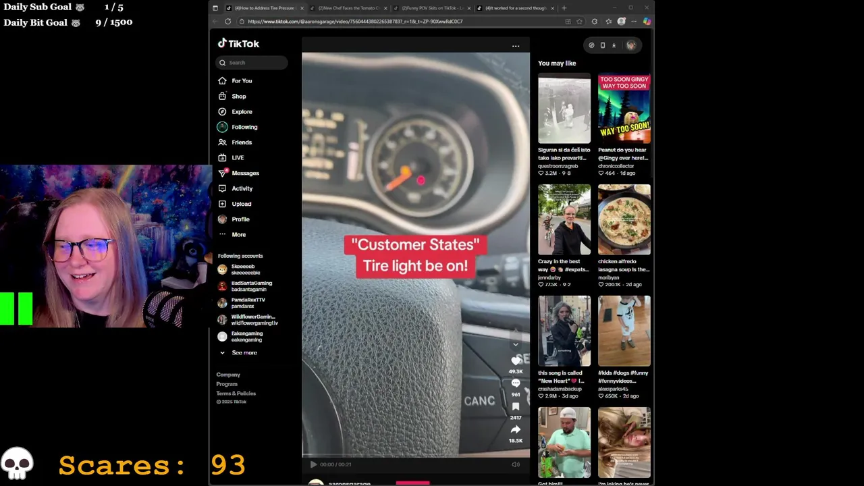Click the browser address bar URL
864x486 pixels.
point(355,22)
